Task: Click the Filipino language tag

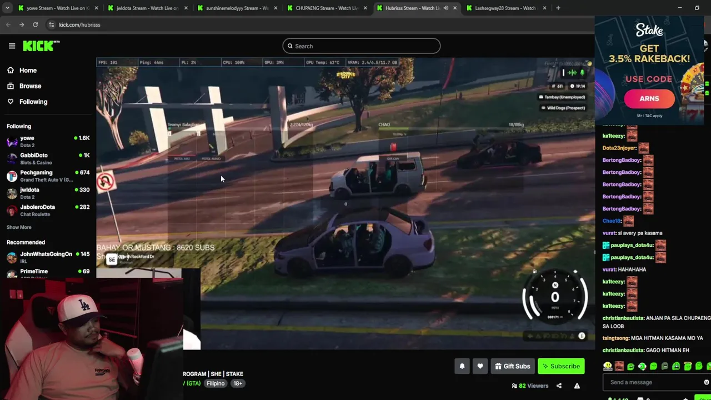Action: [216, 383]
